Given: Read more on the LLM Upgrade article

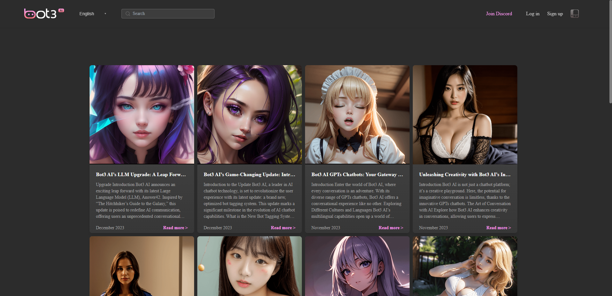Looking at the screenshot, I should (175, 228).
